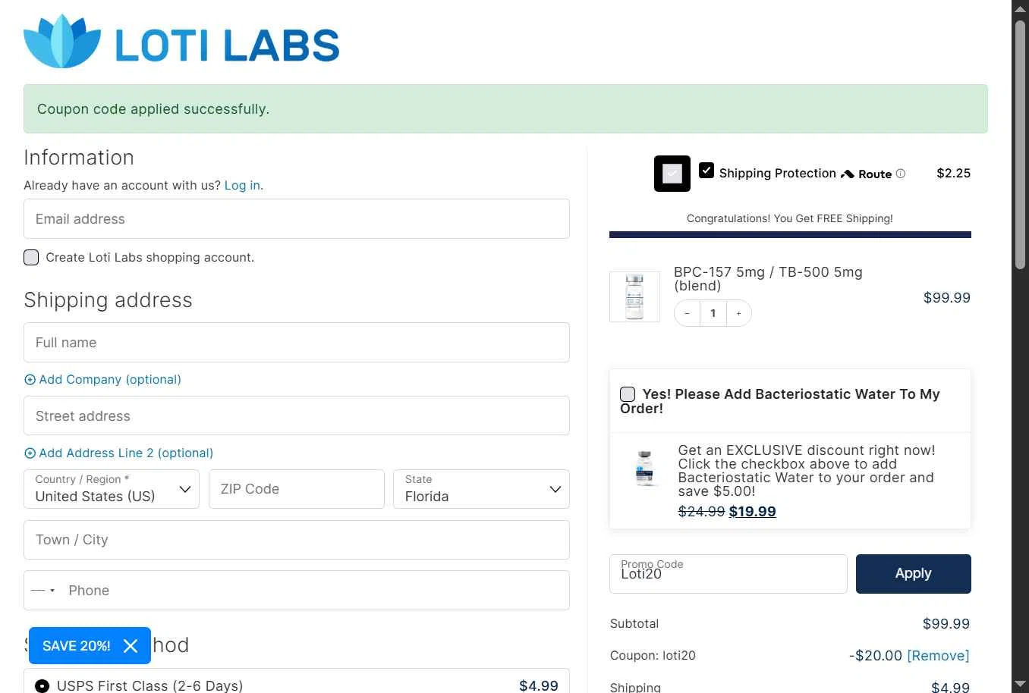Close the SAVE 20% popup with X
The height and width of the screenshot is (693, 1029).
[x=131, y=646]
